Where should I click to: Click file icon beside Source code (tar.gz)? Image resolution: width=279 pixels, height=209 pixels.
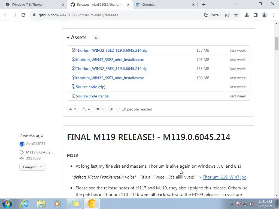[73, 96]
